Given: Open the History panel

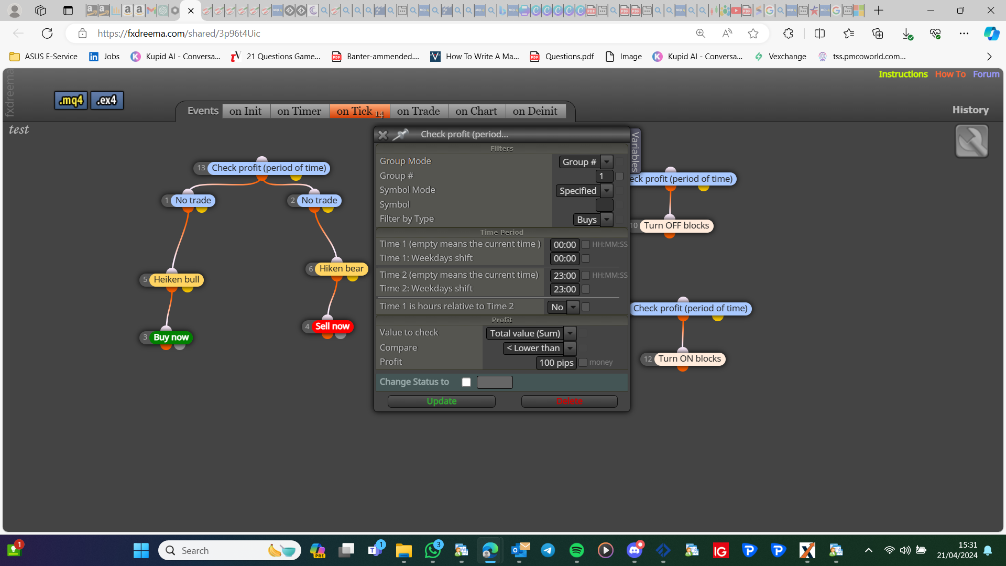Looking at the screenshot, I should click(970, 110).
